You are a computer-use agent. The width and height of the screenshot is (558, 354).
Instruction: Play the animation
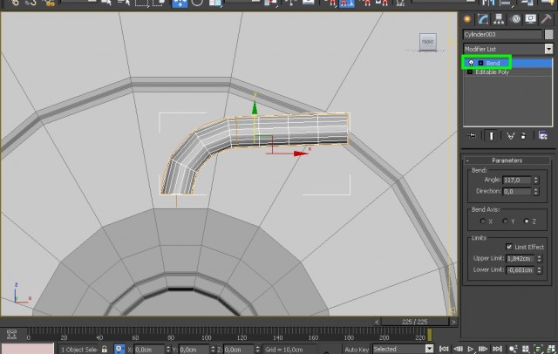point(471,349)
